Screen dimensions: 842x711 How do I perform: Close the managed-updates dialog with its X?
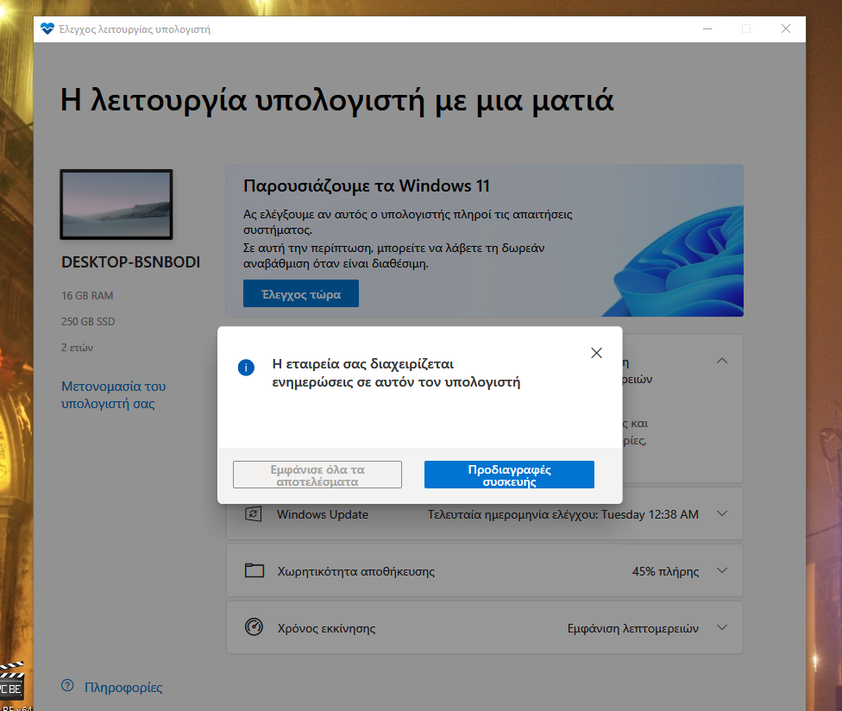[x=596, y=353]
